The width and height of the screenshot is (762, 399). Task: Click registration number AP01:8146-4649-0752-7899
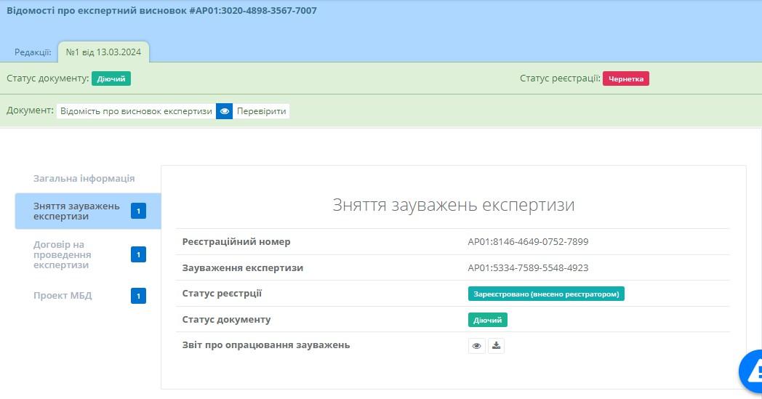coord(528,242)
